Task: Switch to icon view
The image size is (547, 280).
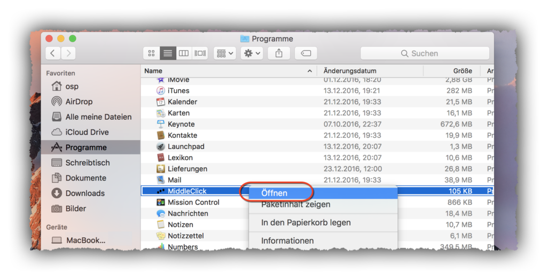Action: coord(151,53)
